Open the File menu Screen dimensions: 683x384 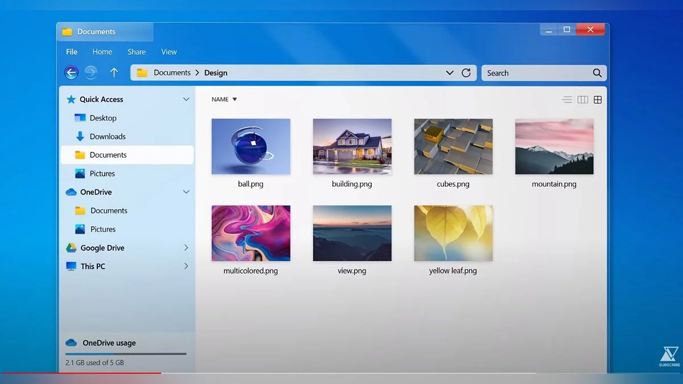tap(72, 52)
